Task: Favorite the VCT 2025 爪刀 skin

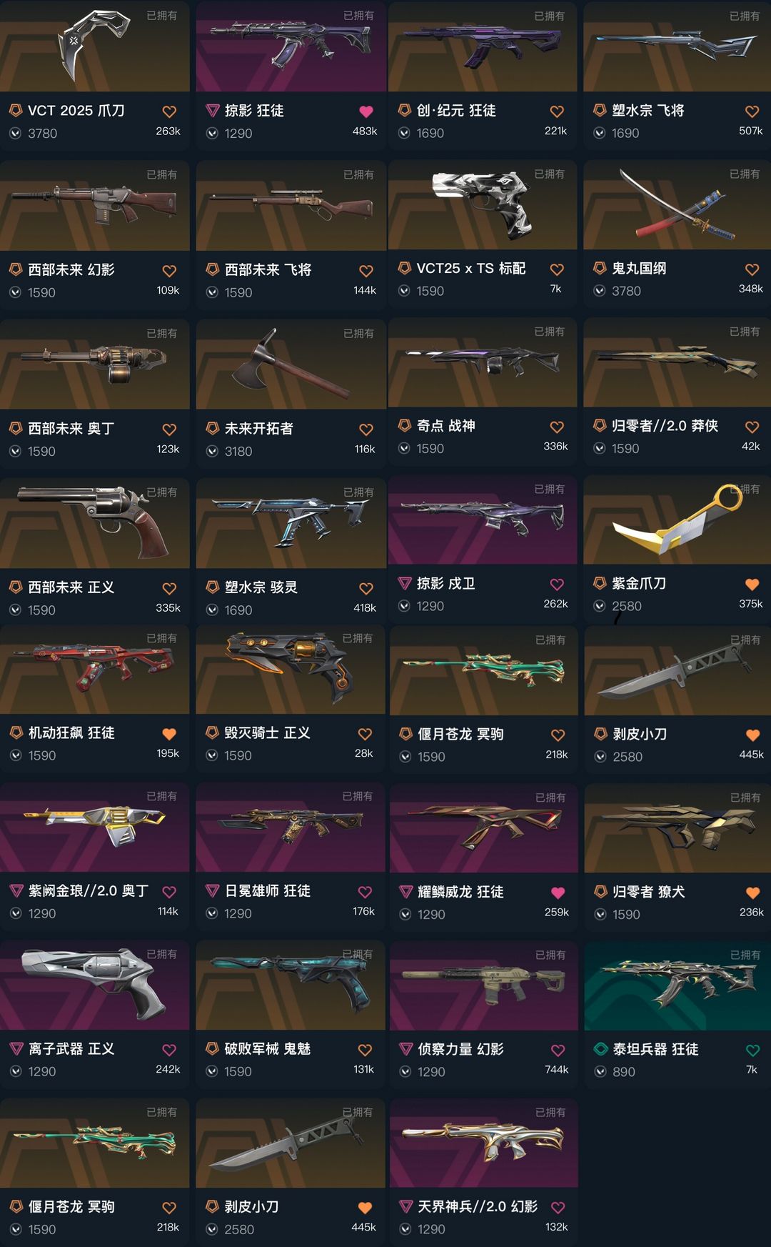Action: pos(169,111)
